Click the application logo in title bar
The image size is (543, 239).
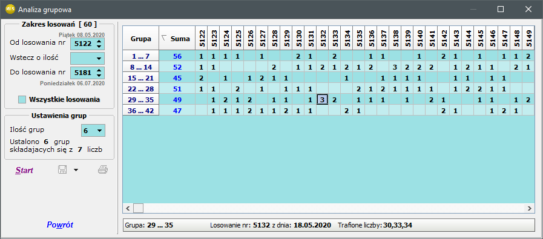click(x=10, y=9)
